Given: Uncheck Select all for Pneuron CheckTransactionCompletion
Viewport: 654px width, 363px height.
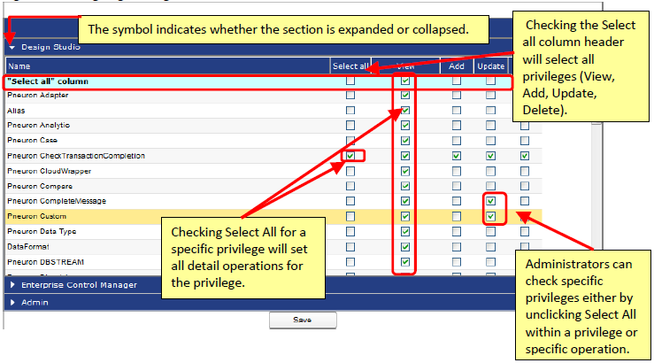Looking at the screenshot, I should point(350,156).
